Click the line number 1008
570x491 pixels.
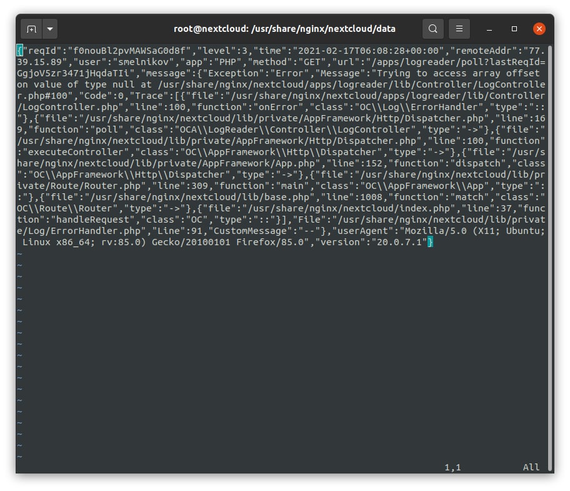click(x=371, y=197)
